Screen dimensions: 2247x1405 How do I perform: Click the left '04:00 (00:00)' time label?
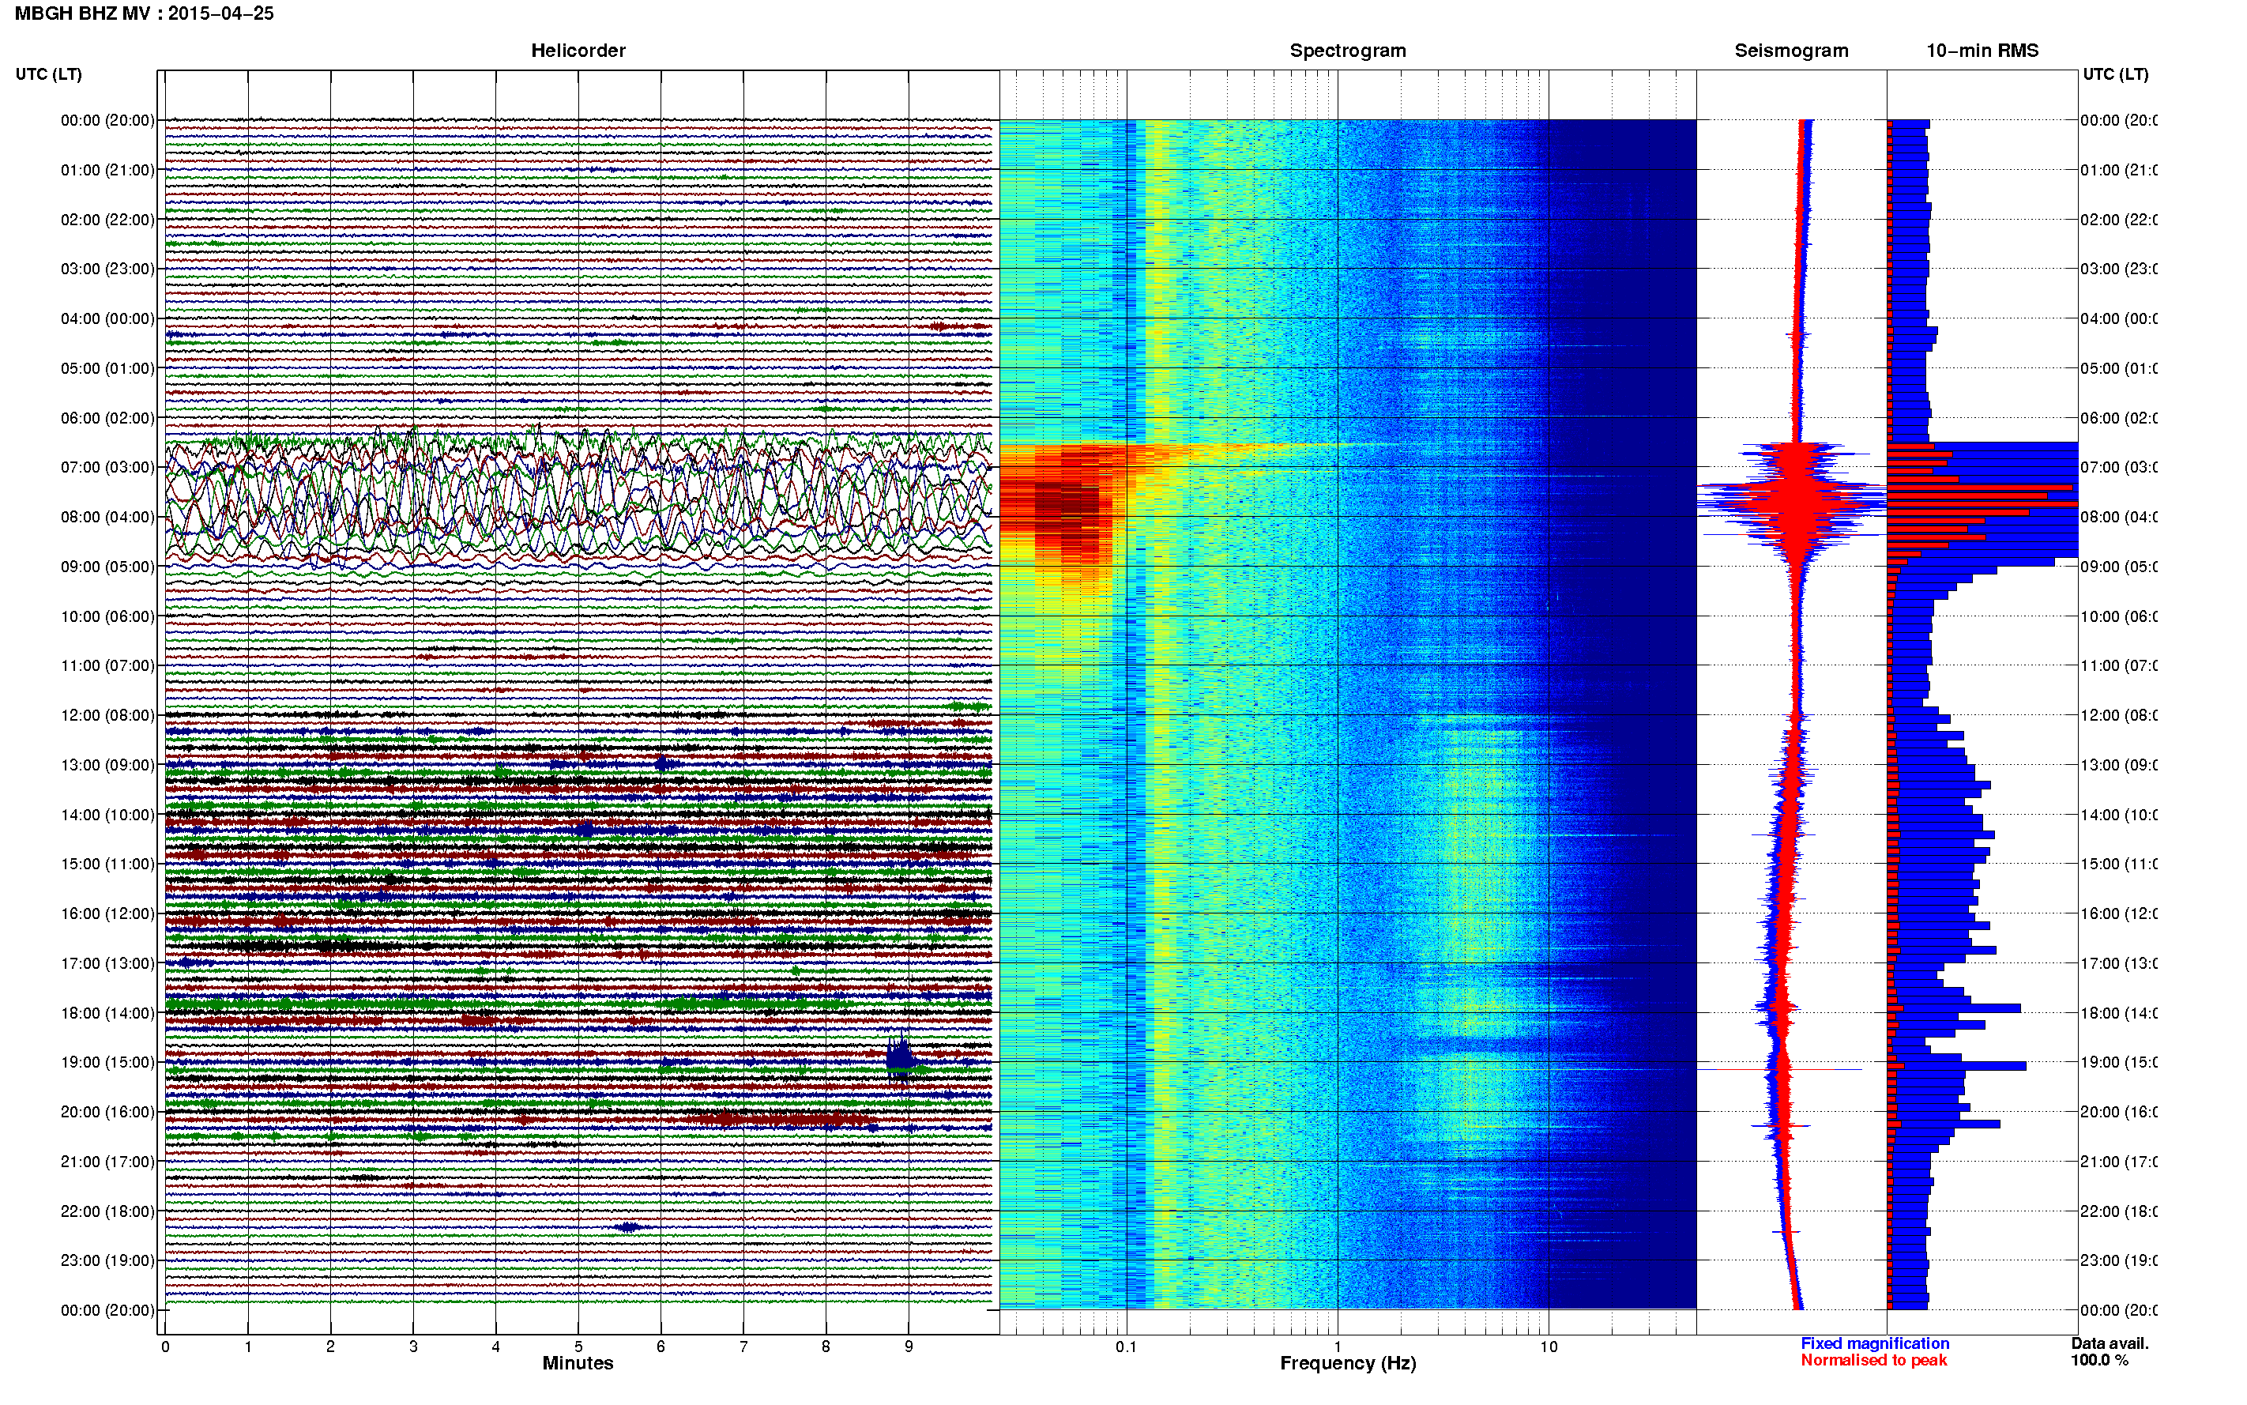point(107,318)
